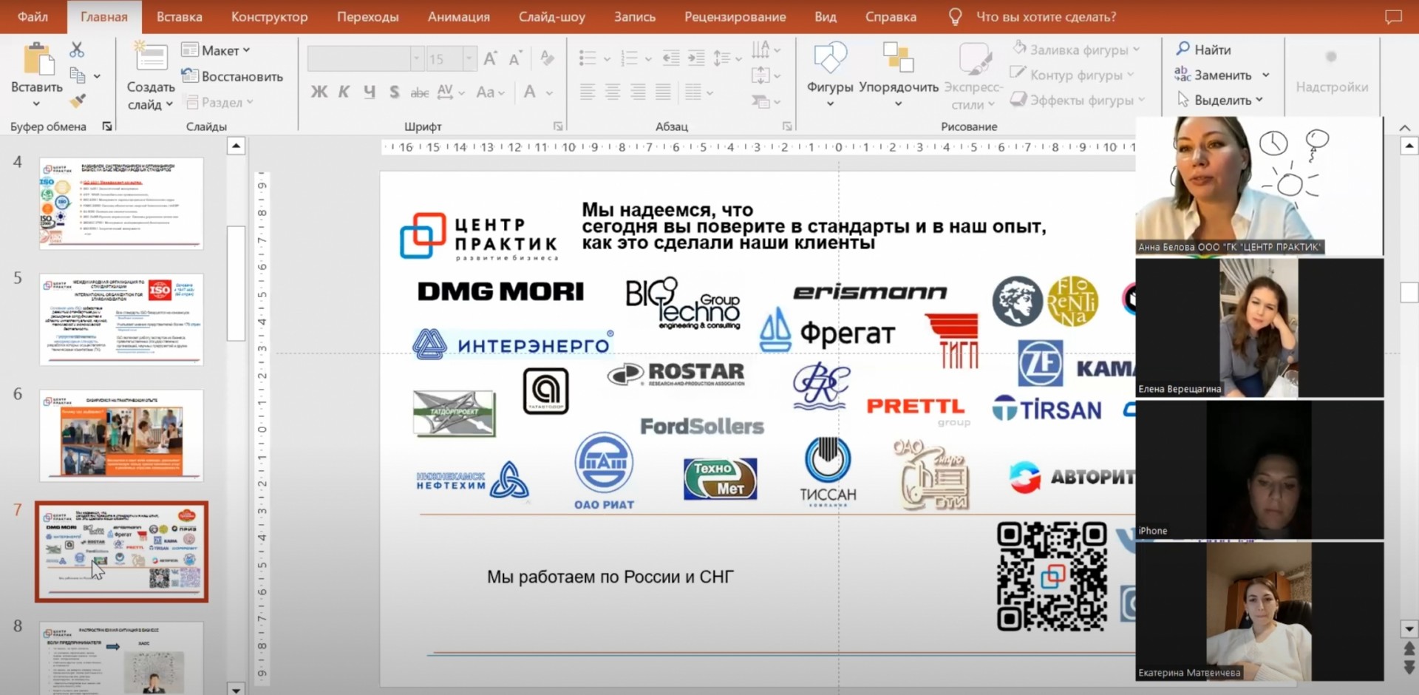Viewport: 1419px width, 695px height.
Task: Click the lightbulb search box Что вы хотите сделать
Action: click(1032, 16)
